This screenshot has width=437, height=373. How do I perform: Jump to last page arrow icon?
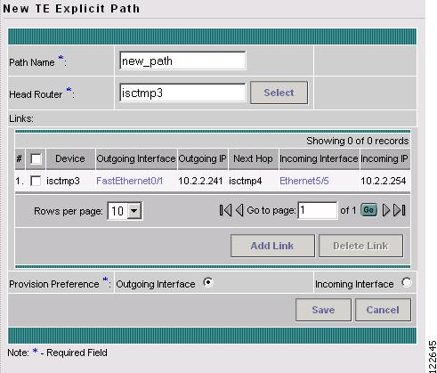click(x=400, y=210)
